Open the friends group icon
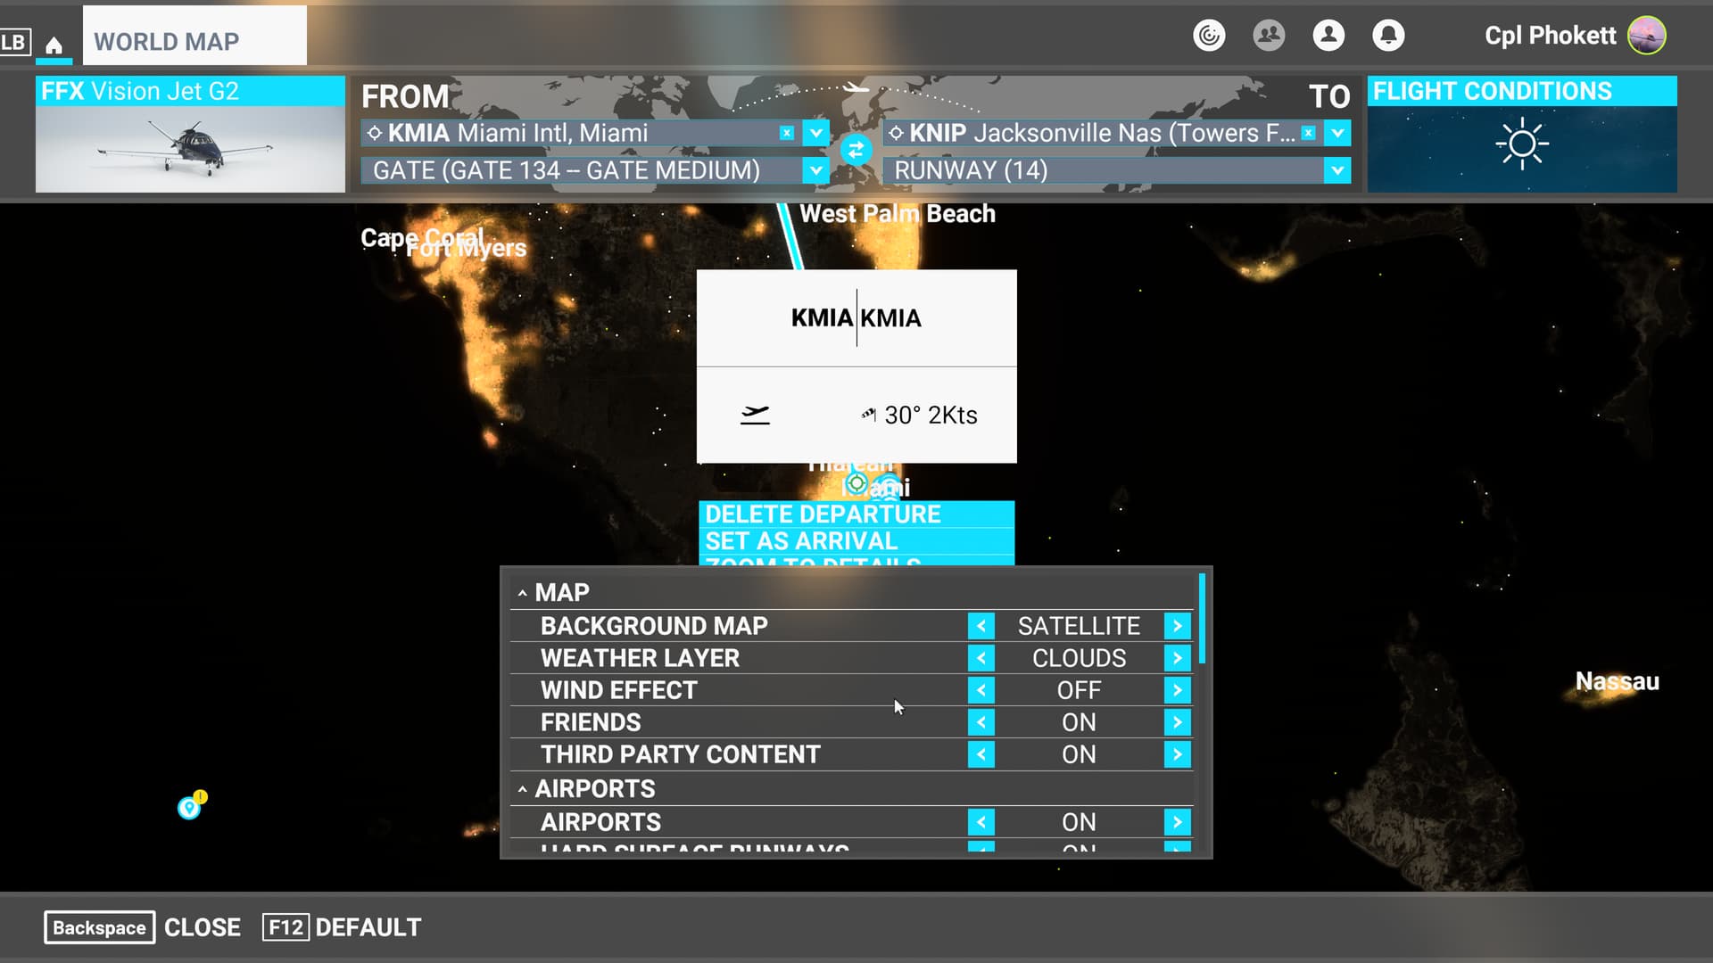The image size is (1713, 963). 1269,36
